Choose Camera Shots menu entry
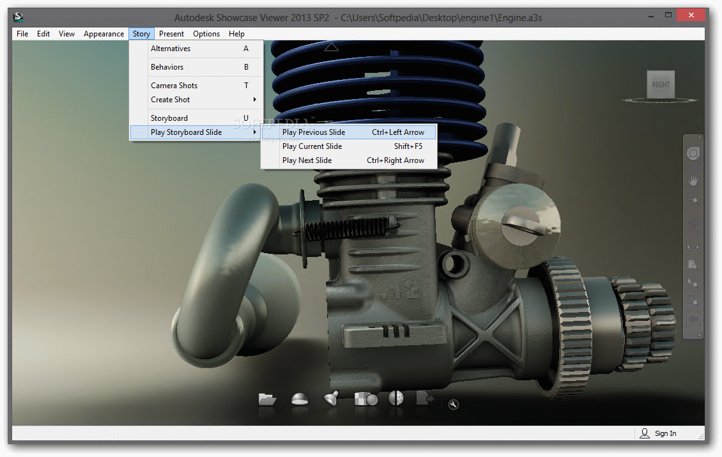 point(197,85)
